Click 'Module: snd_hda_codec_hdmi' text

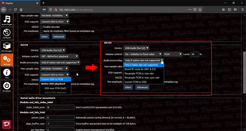point(36,102)
